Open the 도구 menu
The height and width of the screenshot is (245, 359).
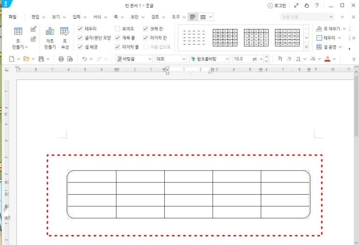[x=175, y=17]
